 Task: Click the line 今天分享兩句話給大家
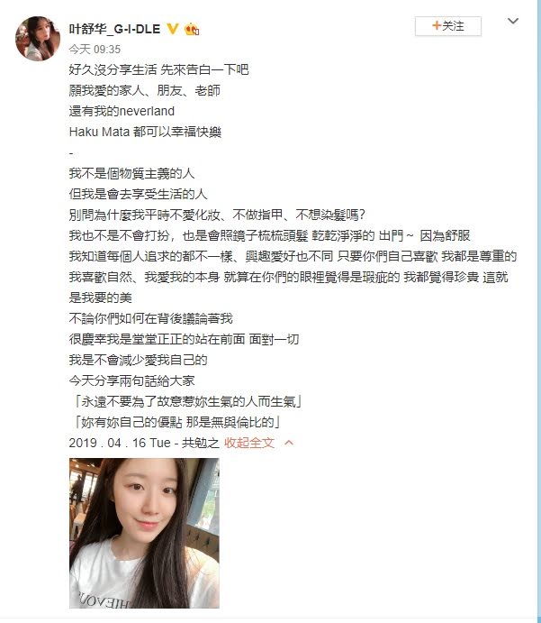point(131,380)
